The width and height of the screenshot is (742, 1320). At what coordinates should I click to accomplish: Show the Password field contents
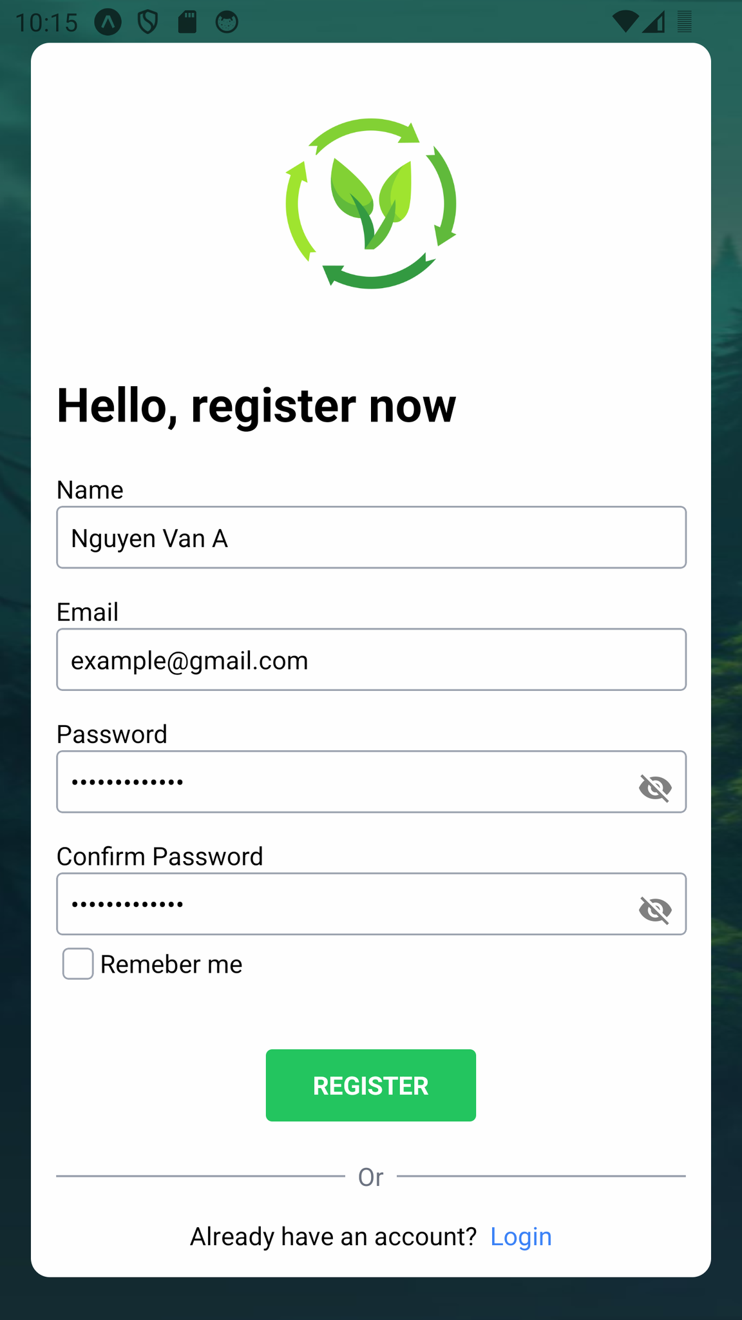pos(655,787)
